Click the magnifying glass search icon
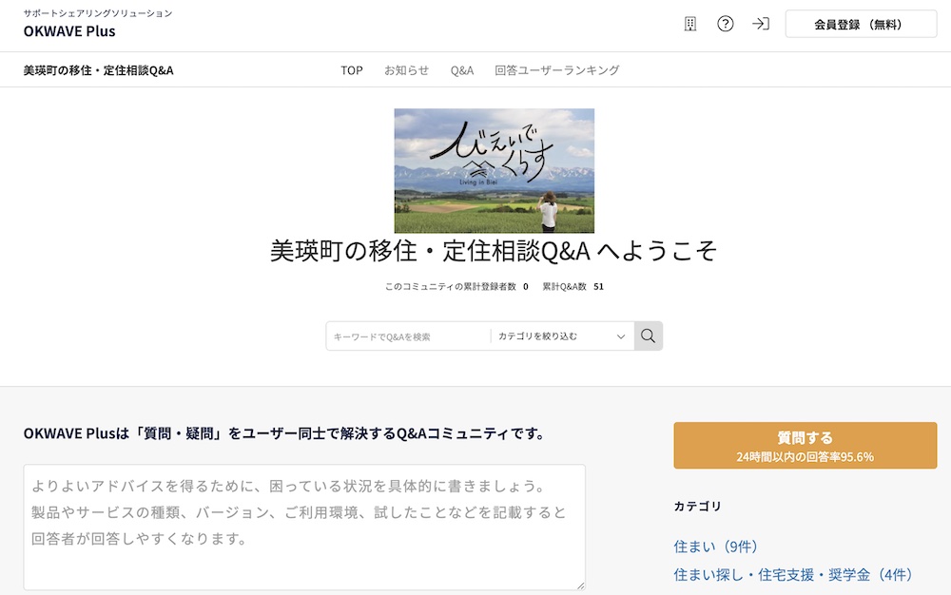This screenshot has width=951, height=595. coord(648,336)
